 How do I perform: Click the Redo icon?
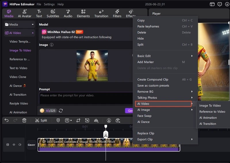click(15, 120)
